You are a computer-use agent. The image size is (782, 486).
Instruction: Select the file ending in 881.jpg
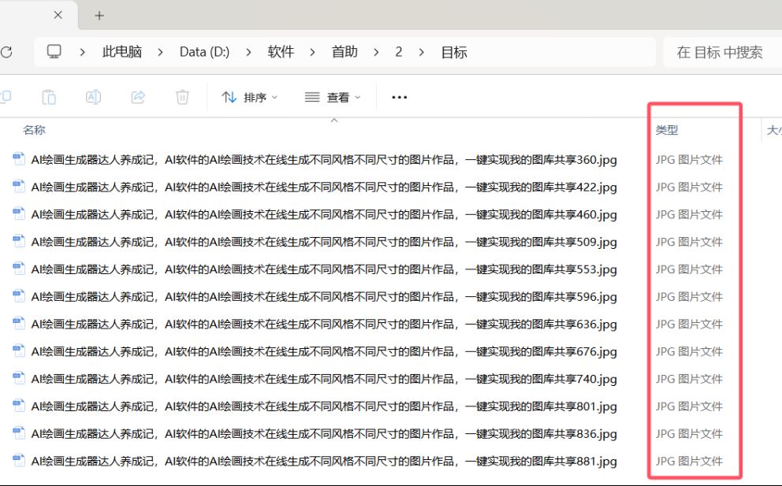pos(323,462)
